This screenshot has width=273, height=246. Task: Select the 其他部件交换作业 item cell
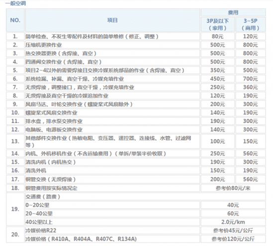[112, 141]
